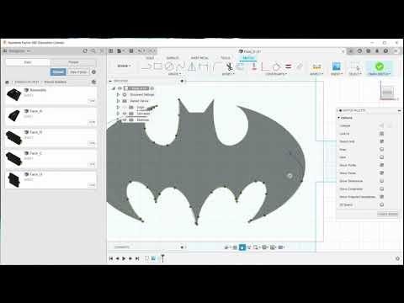
Task: Click the Upload button
Action: (x=58, y=72)
